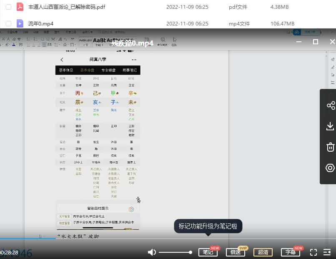The width and height of the screenshot is (336, 259).
Task: Click the mp4 play icon beside 流年0.mp4
Action: (x=20, y=23)
